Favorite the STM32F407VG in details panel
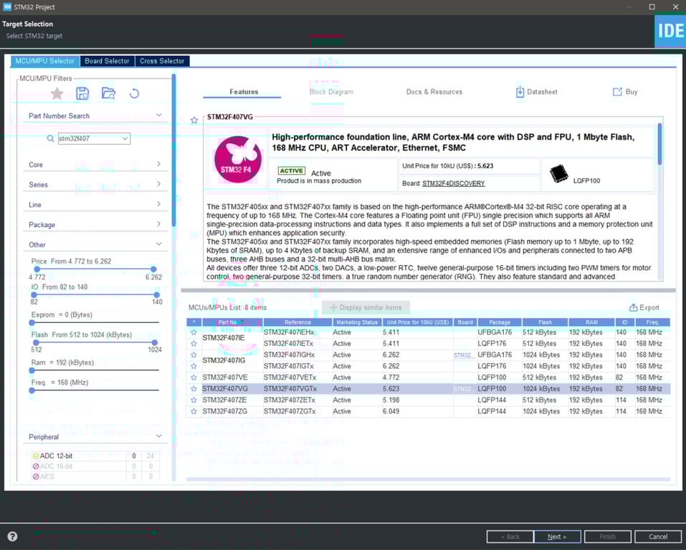This screenshot has width=686, height=550. [194, 120]
